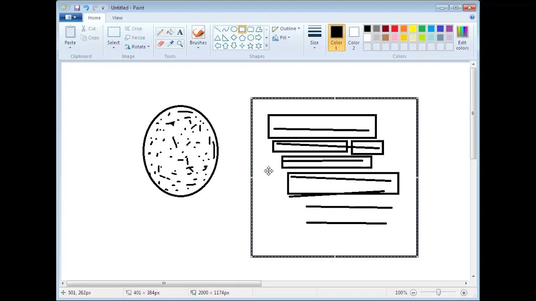Switch to the View ribbon tab
536x301 pixels.
pos(117,18)
